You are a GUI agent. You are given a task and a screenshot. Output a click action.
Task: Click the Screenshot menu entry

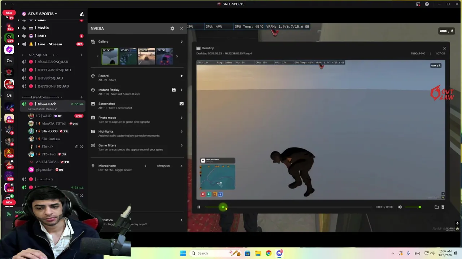coord(137,105)
